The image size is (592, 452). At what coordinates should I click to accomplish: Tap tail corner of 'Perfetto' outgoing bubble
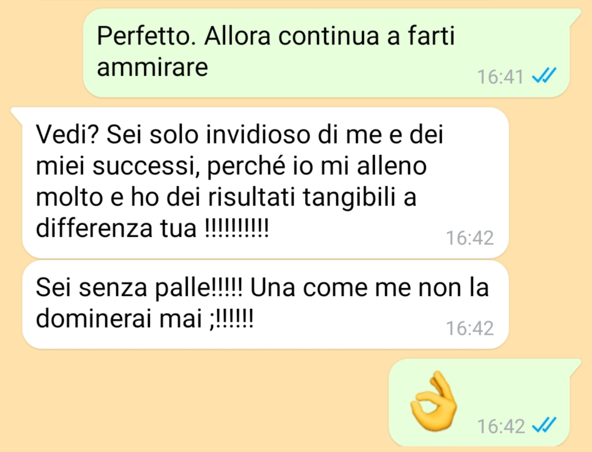click(575, 16)
